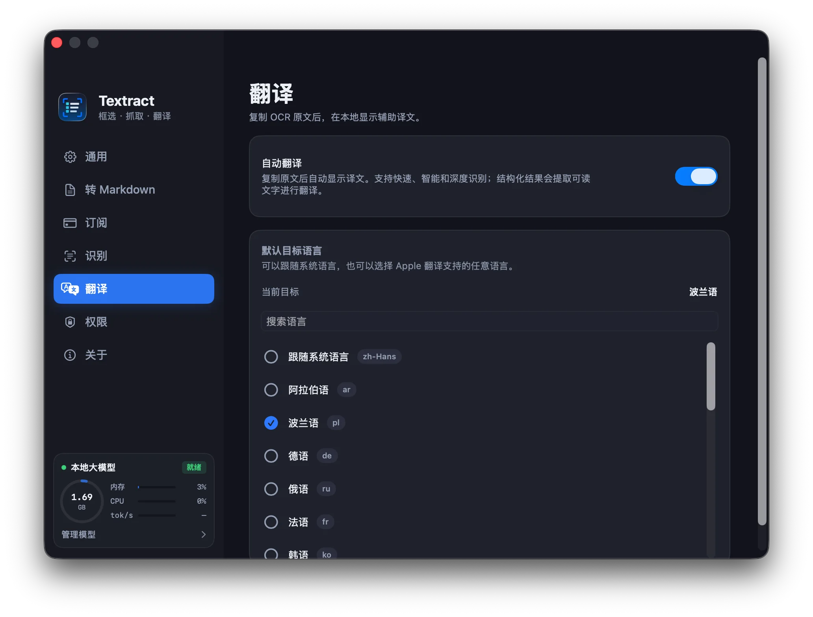813x617 pixels.
Task: Expand 管理模型 with the chevron arrow
Action: (x=204, y=534)
